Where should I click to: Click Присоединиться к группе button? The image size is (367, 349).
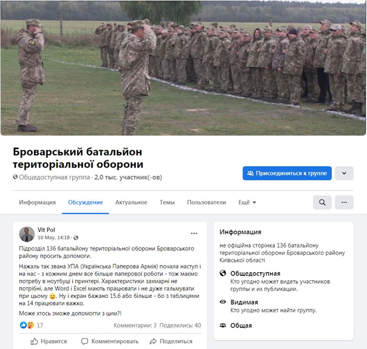287,173
